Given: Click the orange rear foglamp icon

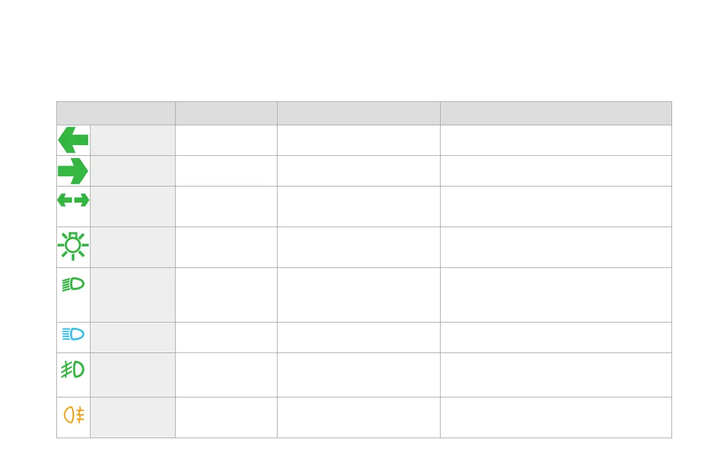Looking at the screenshot, I should 73,415.
